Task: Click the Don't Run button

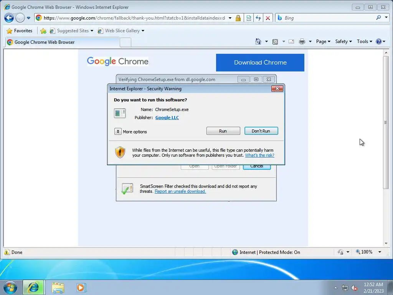Action: 261,131
